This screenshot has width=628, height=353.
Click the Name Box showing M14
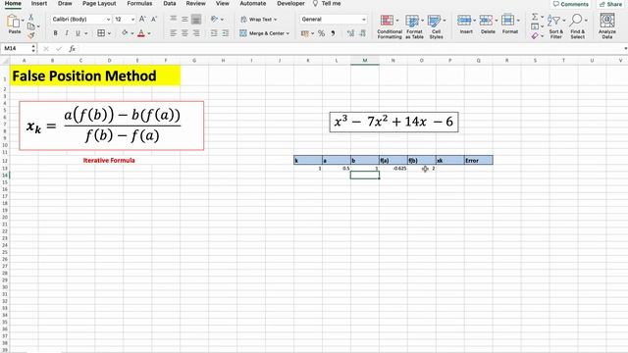click(x=19, y=48)
